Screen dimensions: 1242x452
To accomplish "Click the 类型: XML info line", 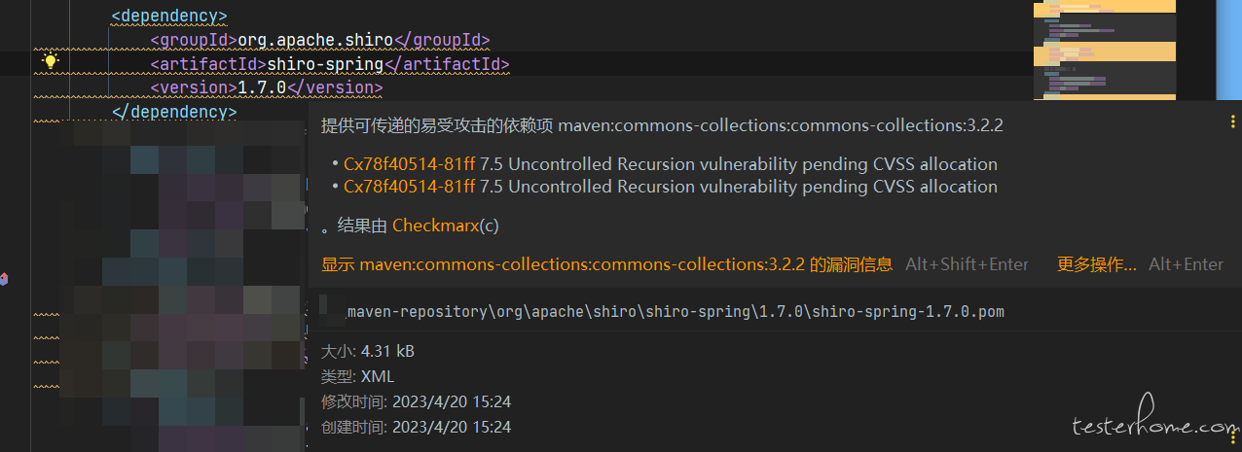I will tap(358, 376).
